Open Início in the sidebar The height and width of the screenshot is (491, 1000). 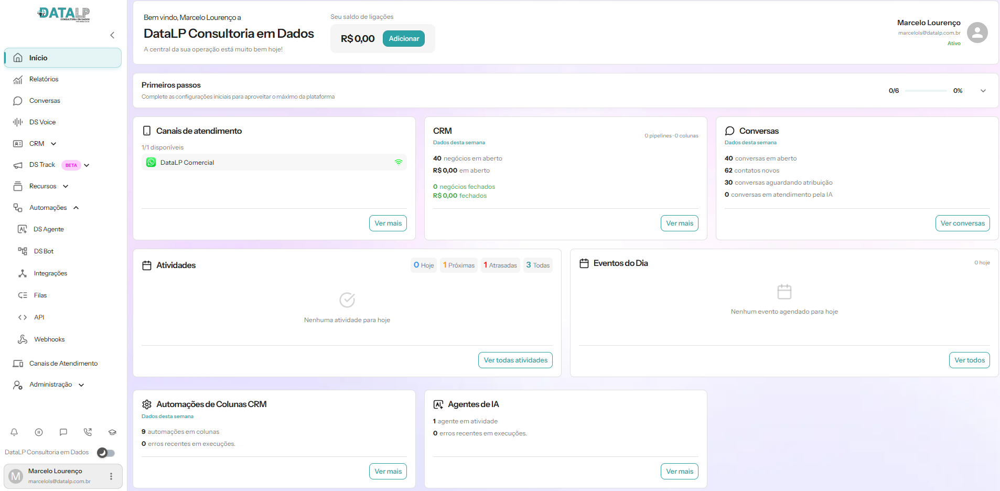click(x=63, y=58)
